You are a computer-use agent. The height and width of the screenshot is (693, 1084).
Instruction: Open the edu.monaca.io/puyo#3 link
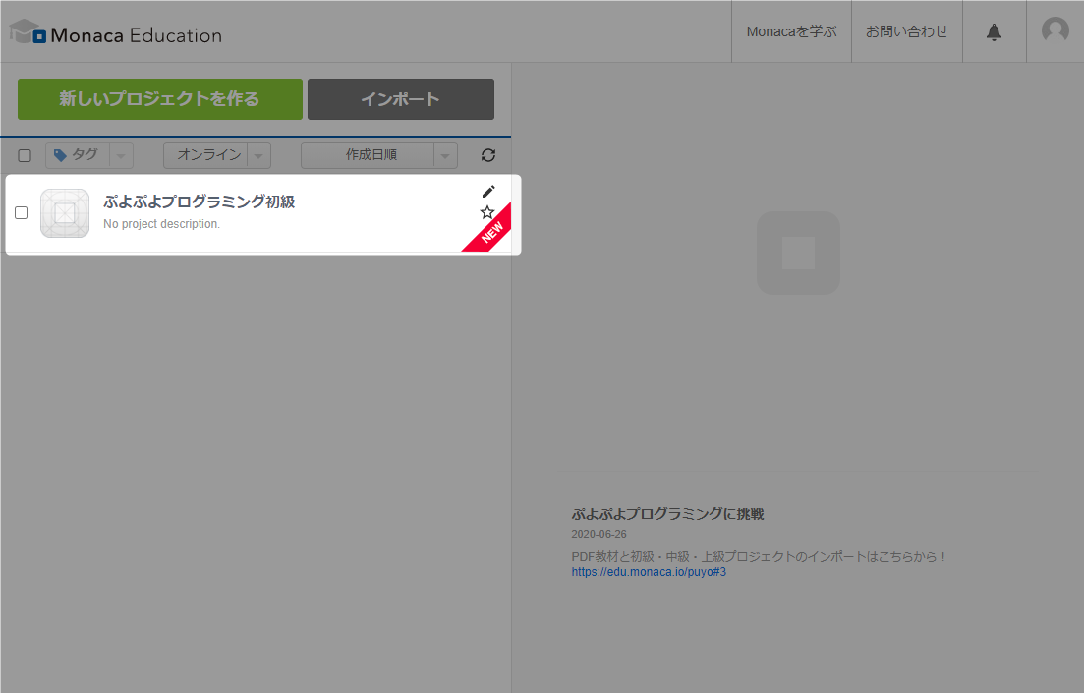pos(649,572)
